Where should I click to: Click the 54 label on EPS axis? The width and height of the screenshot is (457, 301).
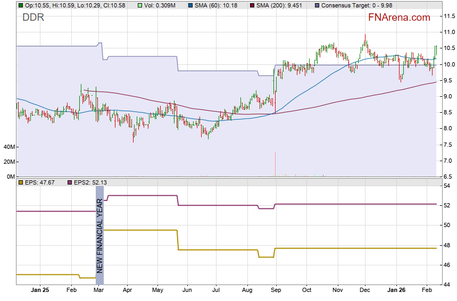point(446,186)
